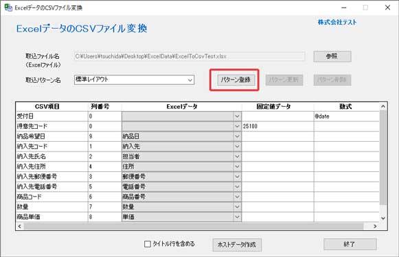Open 住所 dropdown in 納入先住所 row
Screen dimensions: 399x257
click(237, 167)
